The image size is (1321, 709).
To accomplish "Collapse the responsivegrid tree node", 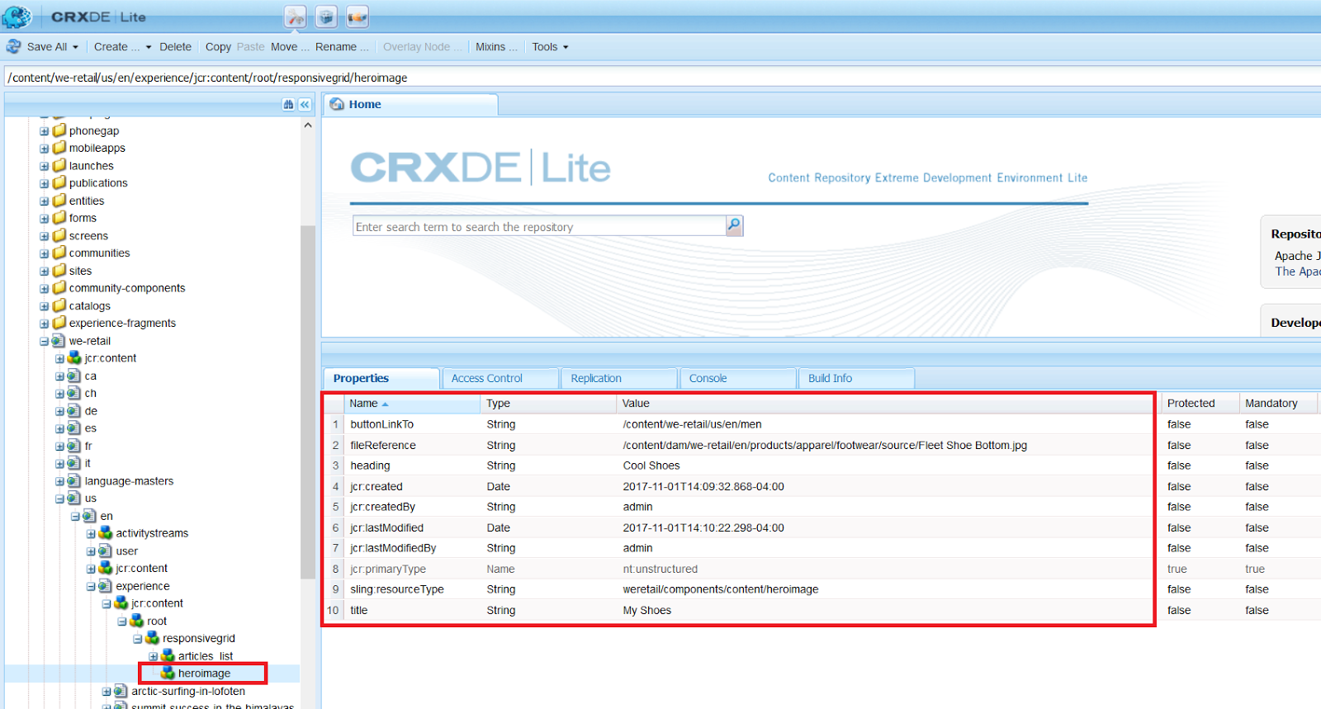I will click(138, 639).
